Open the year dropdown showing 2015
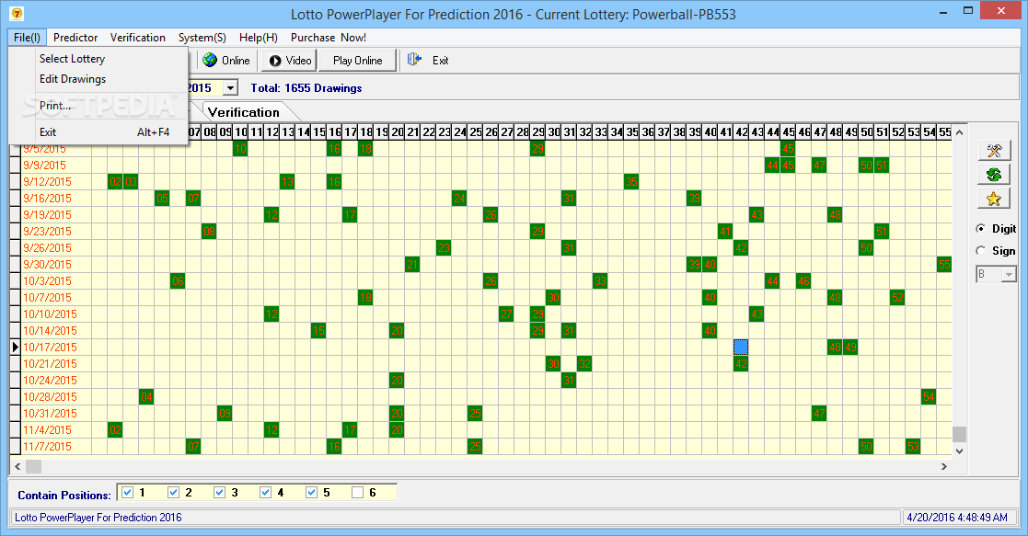Screen dimensions: 1028x536 [x=230, y=88]
